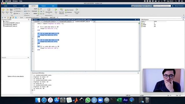Open WhatsApp from the dock
The height and width of the screenshot is (104, 185).
point(88,100)
